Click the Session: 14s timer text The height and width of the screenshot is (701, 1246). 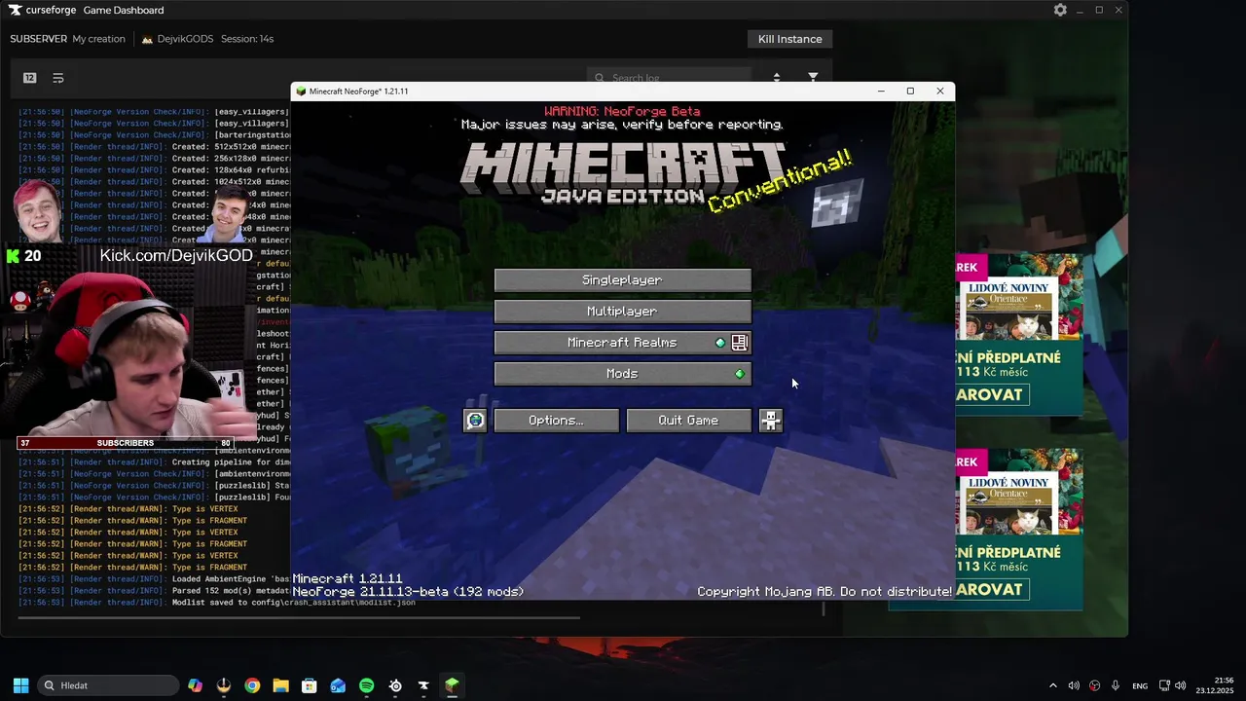pos(247,39)
